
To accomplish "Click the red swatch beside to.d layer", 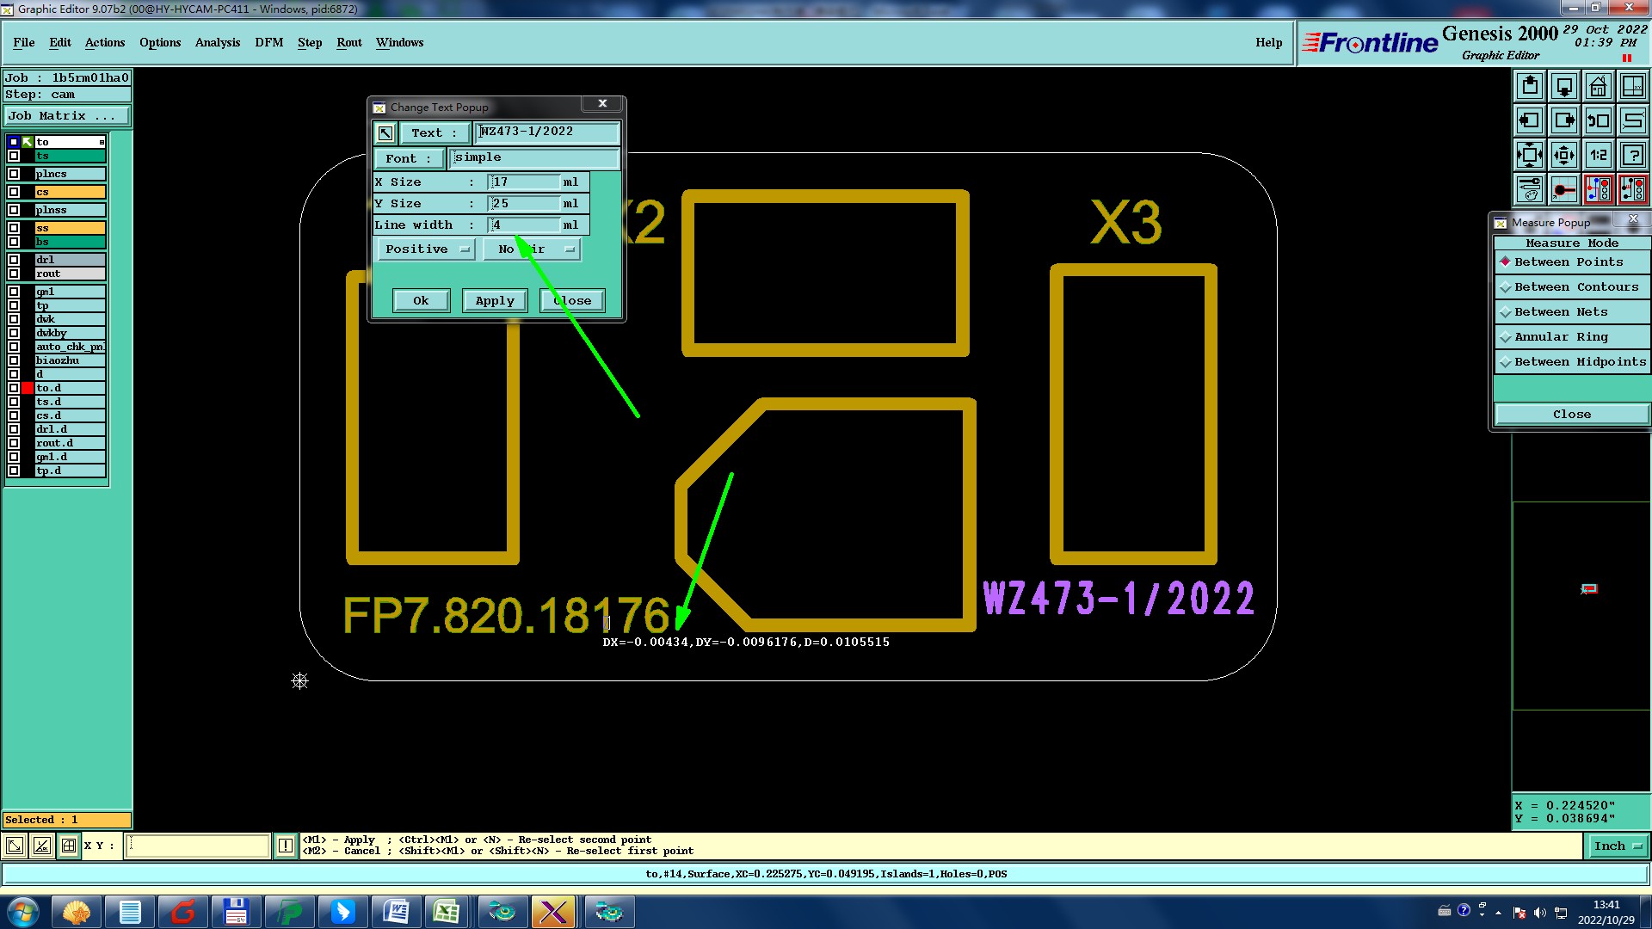I will click(x=28, y=388).
